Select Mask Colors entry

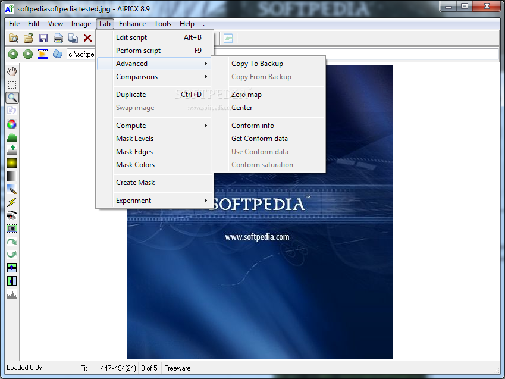[x=154, y=165]
